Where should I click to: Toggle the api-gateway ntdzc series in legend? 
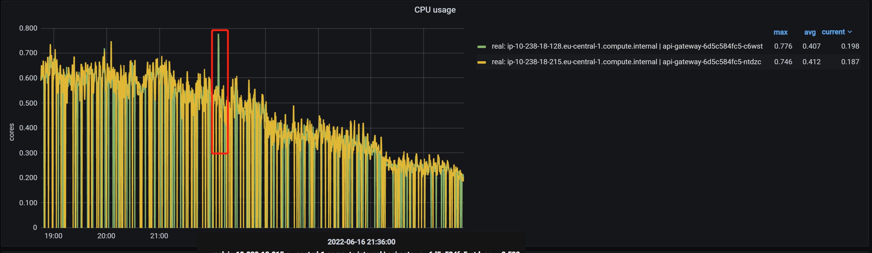(626, 62)
